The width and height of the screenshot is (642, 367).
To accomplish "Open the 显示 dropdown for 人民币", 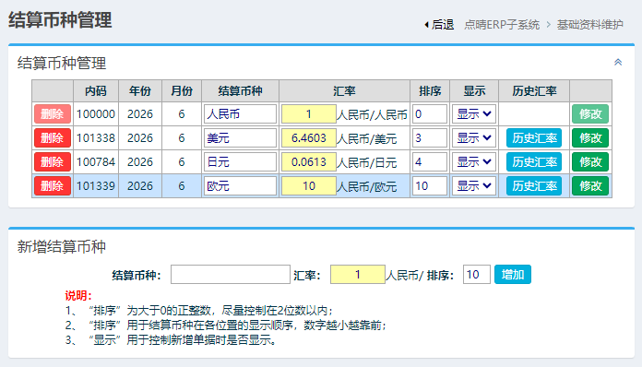I will coord(474,113).
